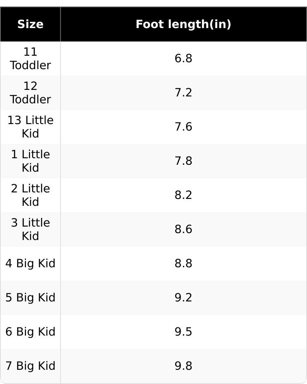Click the 8.2 foot length value
The image size is (307, 384).
coord(183,195)
